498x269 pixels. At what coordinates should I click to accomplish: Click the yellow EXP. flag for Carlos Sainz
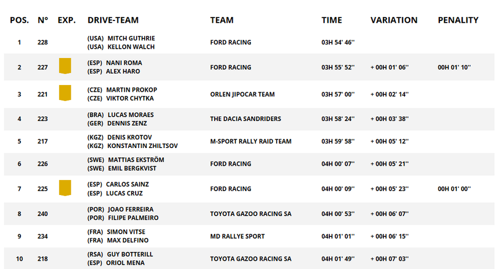65,188
